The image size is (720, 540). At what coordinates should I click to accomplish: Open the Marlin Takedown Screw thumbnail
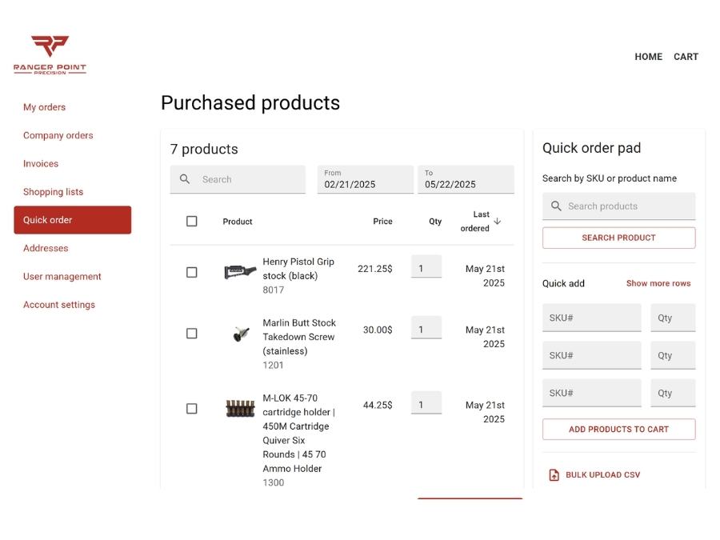[x=241, y=334]
